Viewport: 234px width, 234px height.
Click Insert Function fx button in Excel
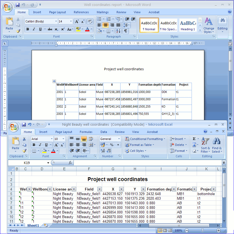click(x=70, y=163)
